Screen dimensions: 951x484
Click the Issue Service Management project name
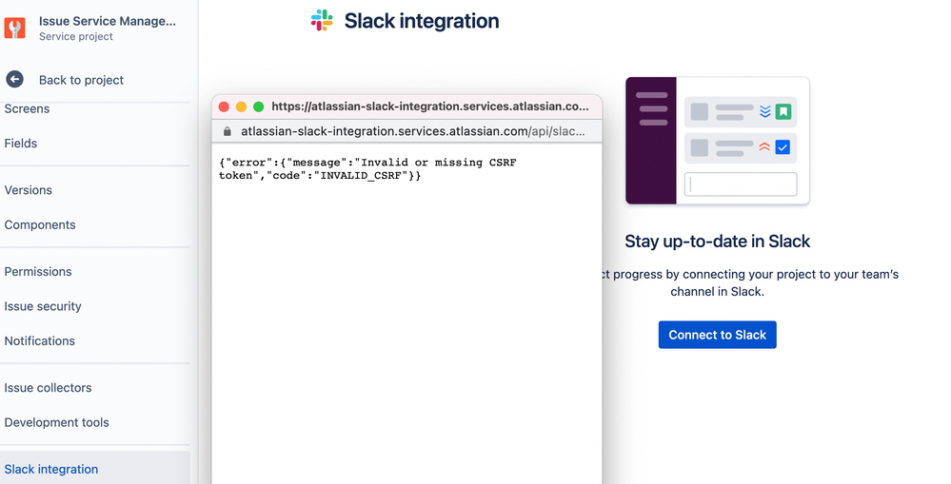click(108, 21)
